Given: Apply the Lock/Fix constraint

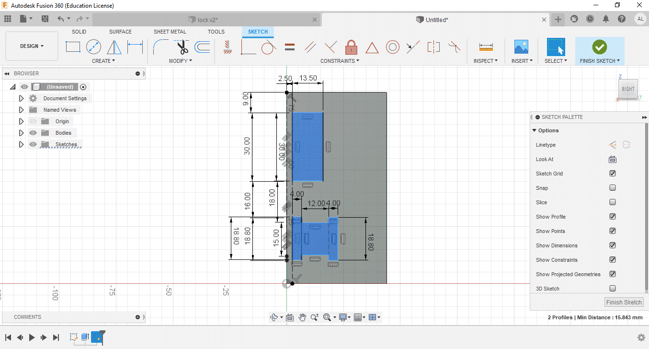Looking at the screenshot, I should click(x=351, y=47).
